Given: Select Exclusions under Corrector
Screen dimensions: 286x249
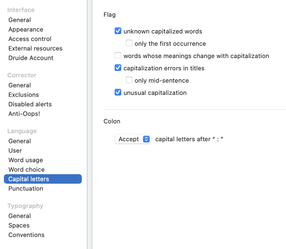Looking at the screenshot, I should 23,95.
